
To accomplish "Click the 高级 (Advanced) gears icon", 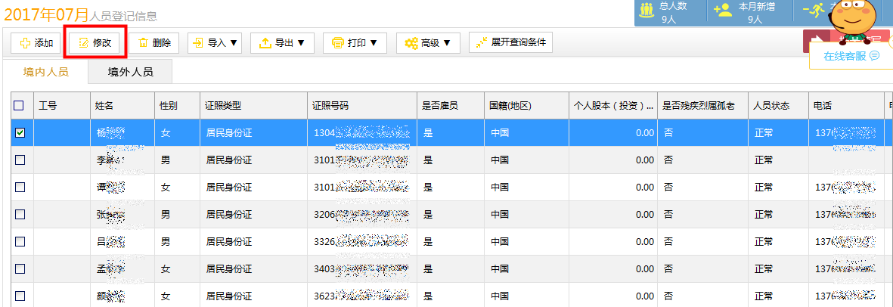I will 411,43.
